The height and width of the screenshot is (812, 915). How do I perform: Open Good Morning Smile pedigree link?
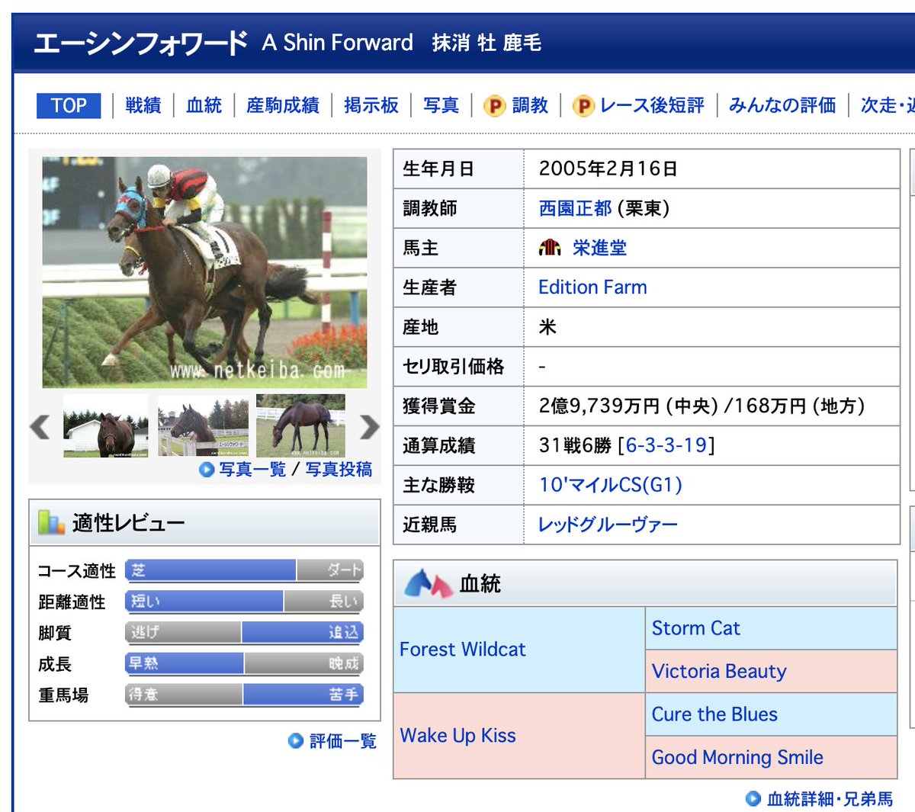(737, 757)
